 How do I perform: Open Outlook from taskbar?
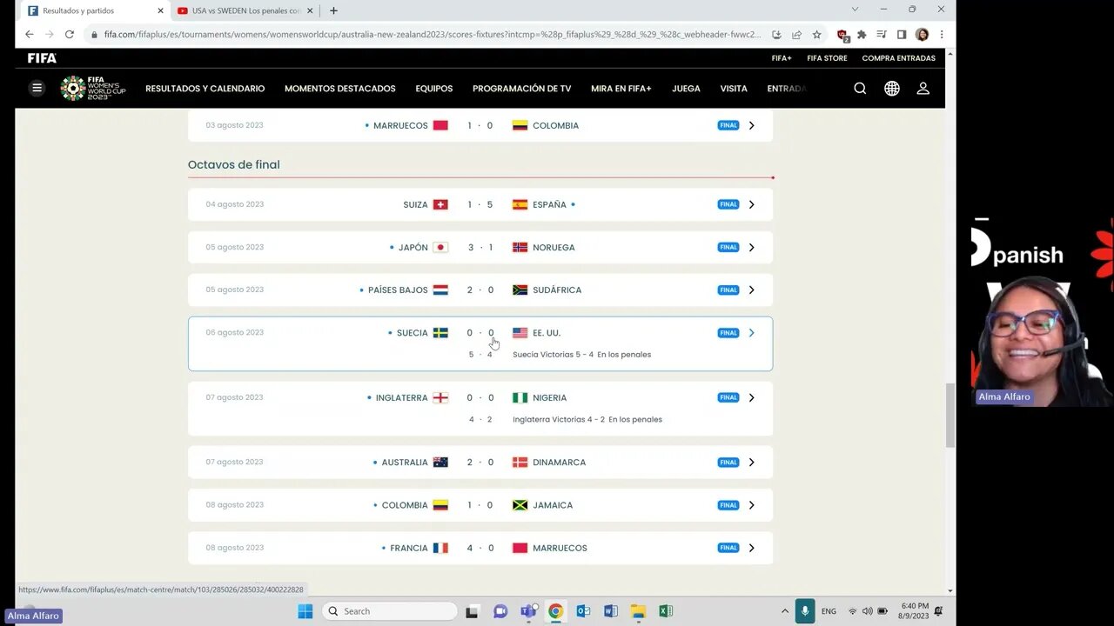pos(583,611)
